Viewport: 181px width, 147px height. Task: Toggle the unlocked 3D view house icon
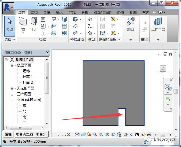(x=119, y=135)
